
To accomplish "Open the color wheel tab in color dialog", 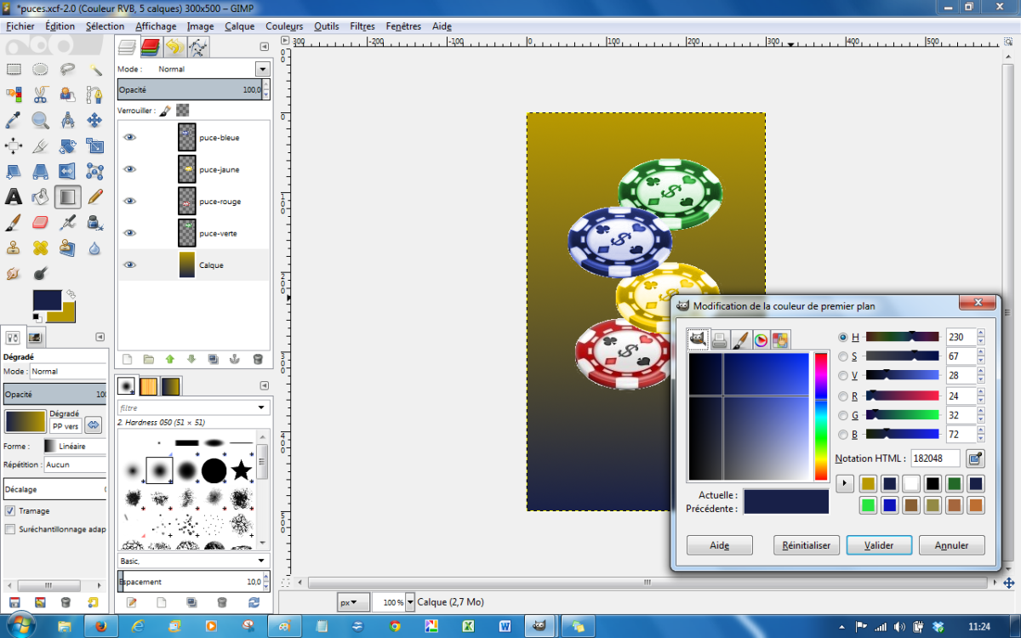I will click(x=761, y=340).
